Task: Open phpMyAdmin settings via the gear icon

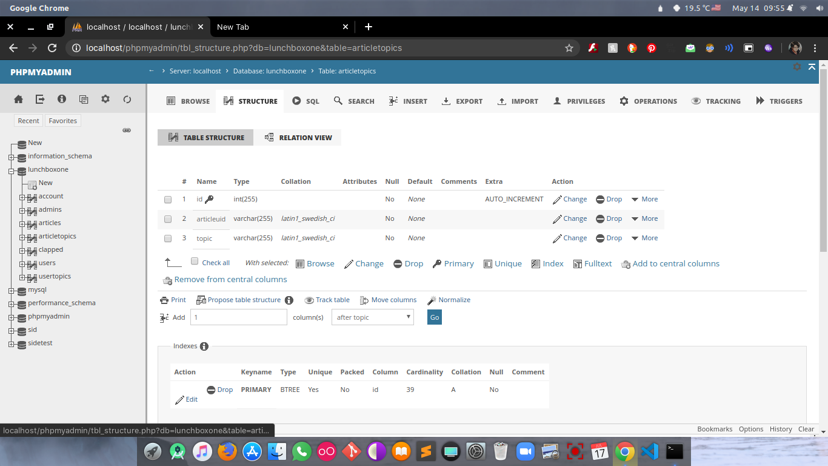Action: point(105,99)
